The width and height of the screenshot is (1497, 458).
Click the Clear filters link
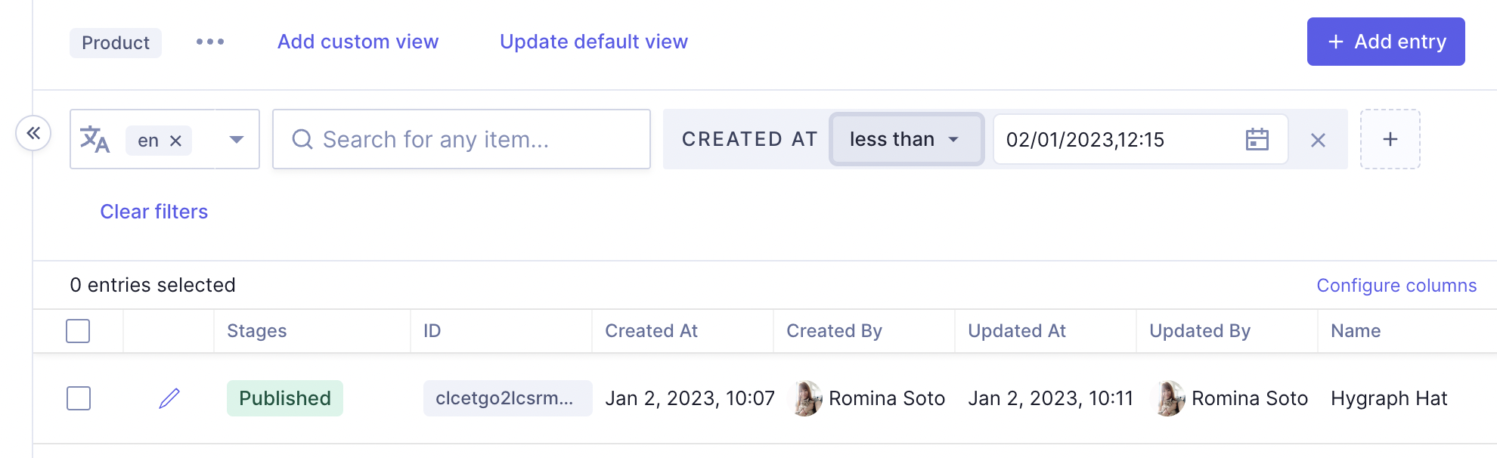(x=153, y=212)
